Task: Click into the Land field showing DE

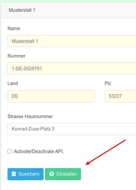Action: coord(51,96)
